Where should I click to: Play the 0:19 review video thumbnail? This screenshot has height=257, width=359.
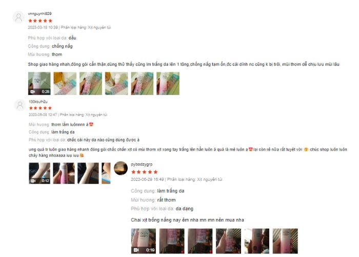click(x=144, y=241)
